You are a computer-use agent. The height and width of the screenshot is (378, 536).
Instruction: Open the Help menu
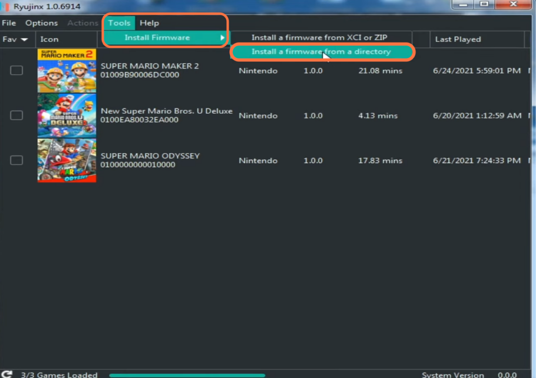click(149, 23)
